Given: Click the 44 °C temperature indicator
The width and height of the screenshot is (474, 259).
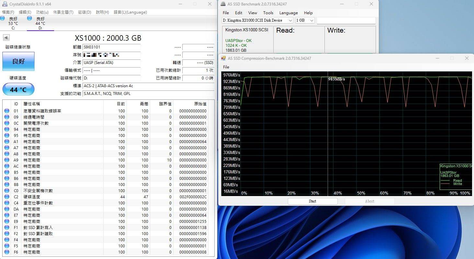Looking at the screenshot, I should pos(18,89).
